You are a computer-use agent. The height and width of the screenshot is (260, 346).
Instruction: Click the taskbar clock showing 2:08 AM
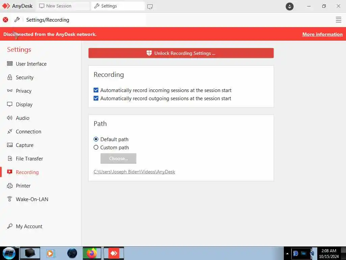tap(329, 254)
